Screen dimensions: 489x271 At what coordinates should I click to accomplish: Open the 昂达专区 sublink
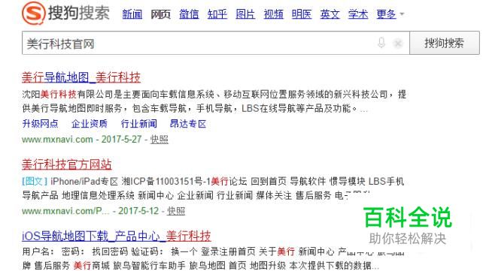[x=188, y=124]
